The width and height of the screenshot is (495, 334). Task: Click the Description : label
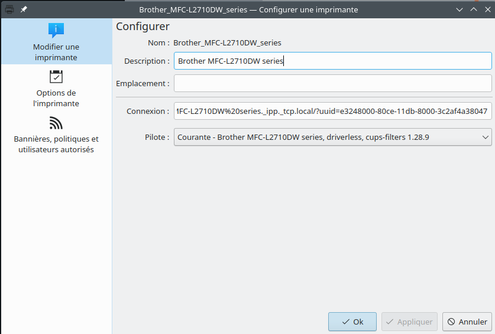click(147, 61)
